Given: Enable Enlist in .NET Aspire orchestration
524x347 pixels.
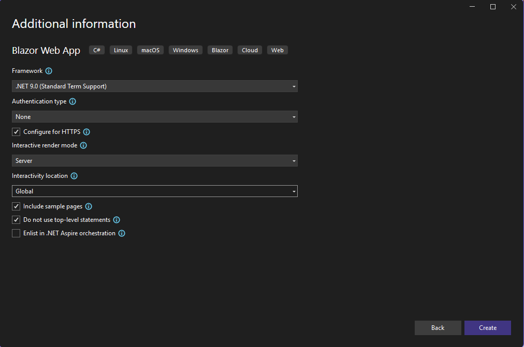Looking at the screenshot, I should [16, 233].
